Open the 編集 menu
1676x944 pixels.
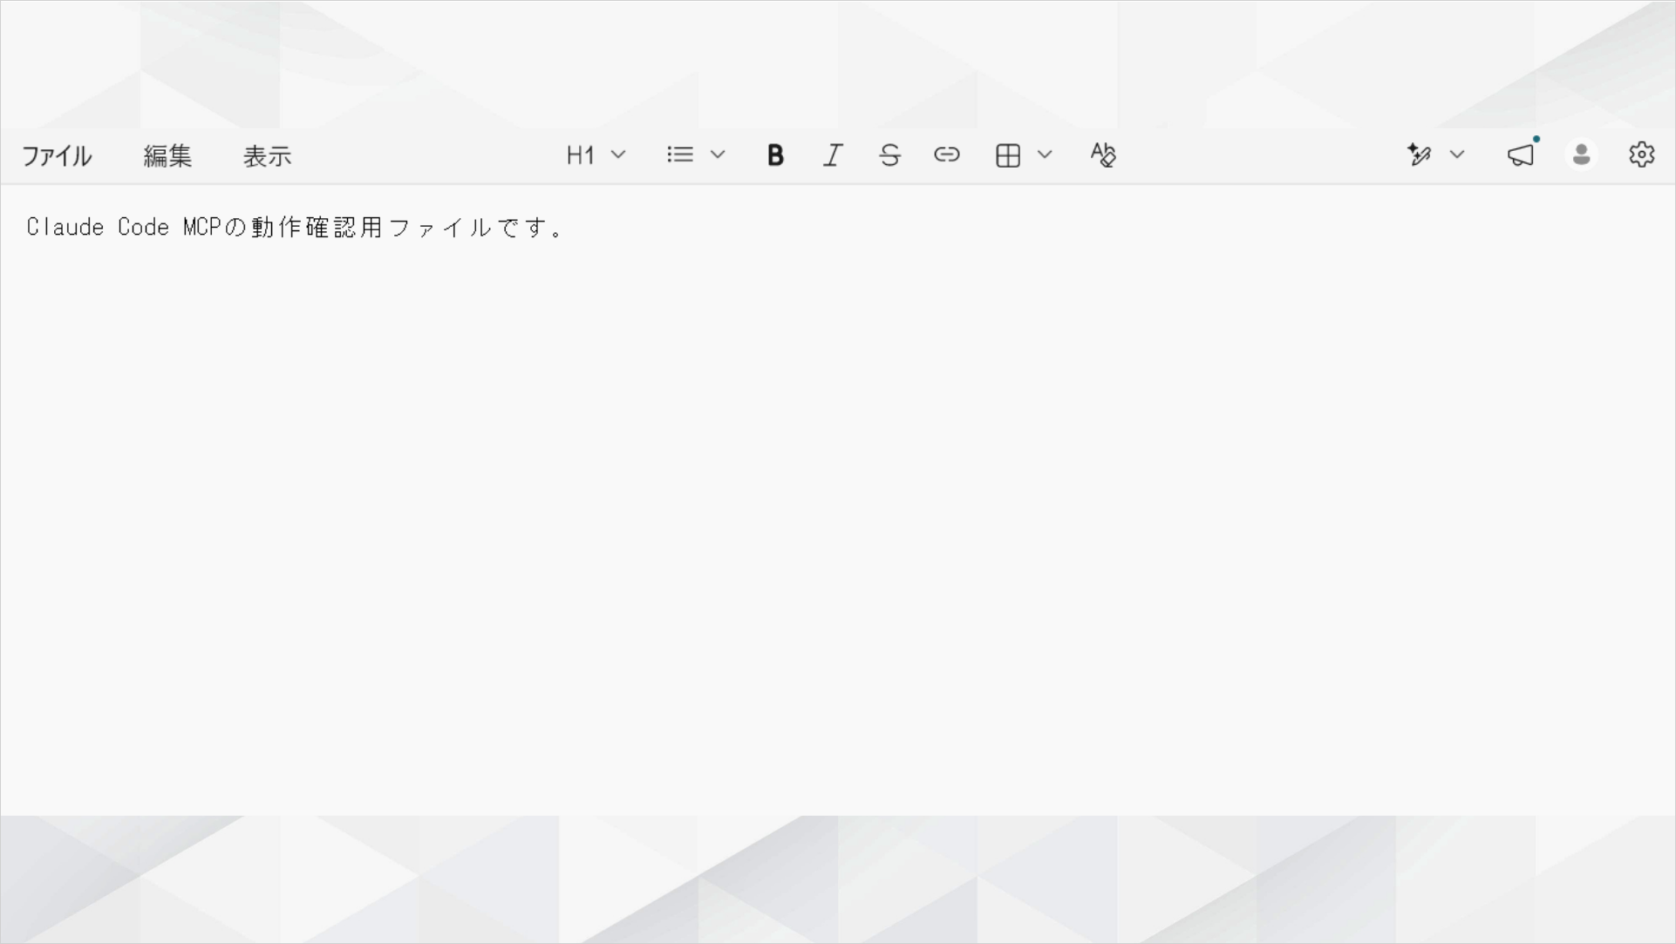pyautogui.click(x=167, y=156)
